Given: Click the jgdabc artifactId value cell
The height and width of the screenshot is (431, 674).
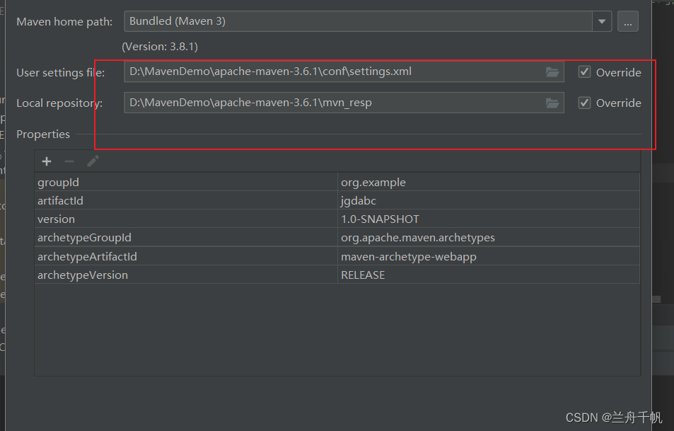Looking at the screenshot, I should pos(488,201).
